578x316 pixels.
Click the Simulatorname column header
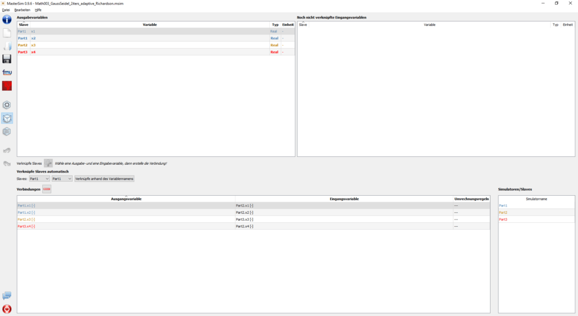point(536,199)
